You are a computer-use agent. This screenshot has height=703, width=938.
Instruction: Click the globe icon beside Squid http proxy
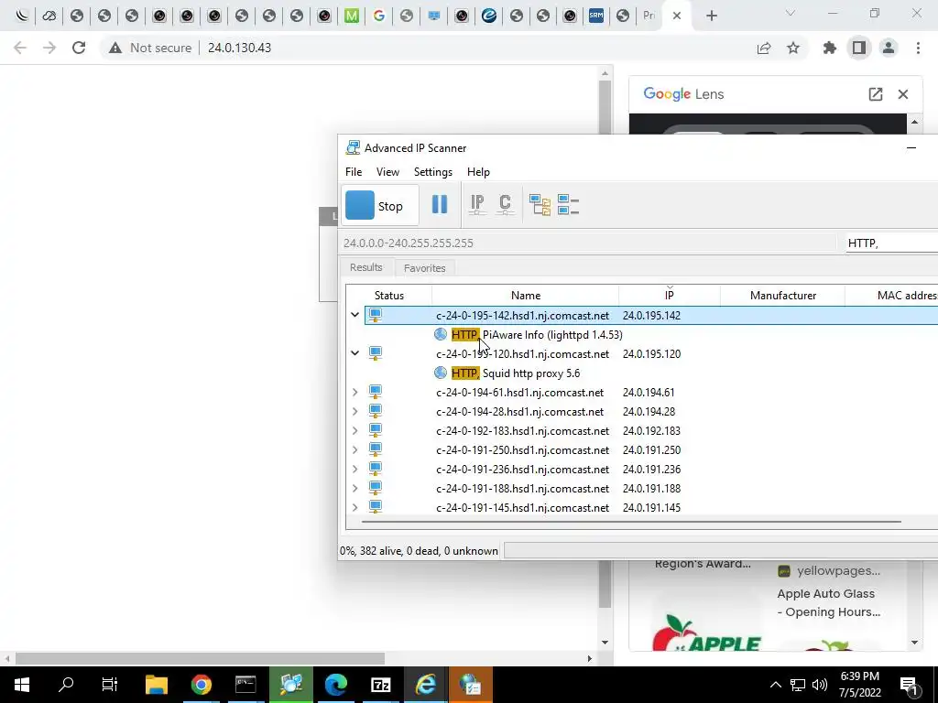(x=441, y=373)
